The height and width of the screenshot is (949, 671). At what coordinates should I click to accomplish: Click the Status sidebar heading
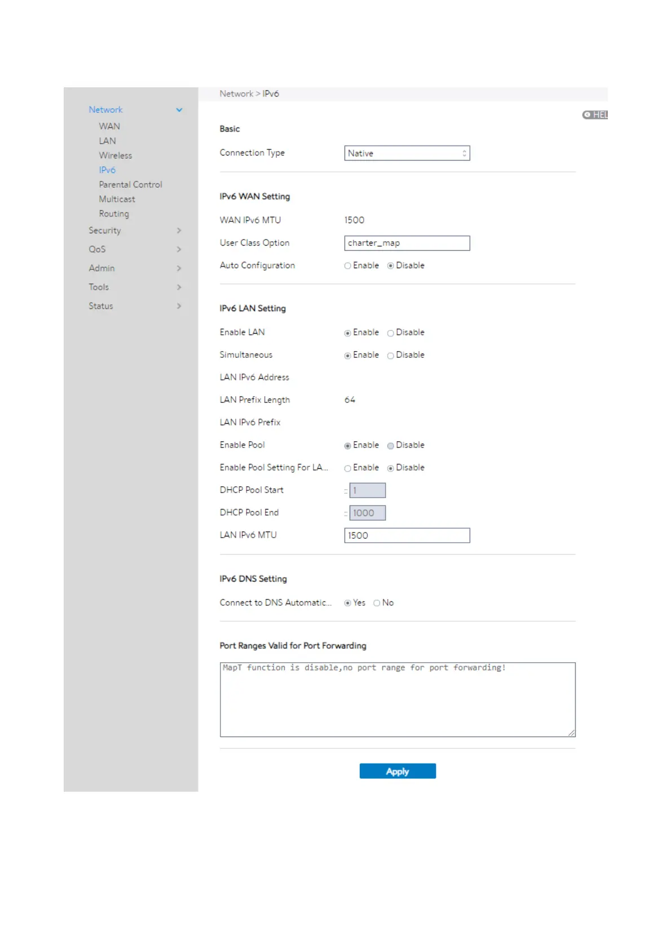coord(101,306)
